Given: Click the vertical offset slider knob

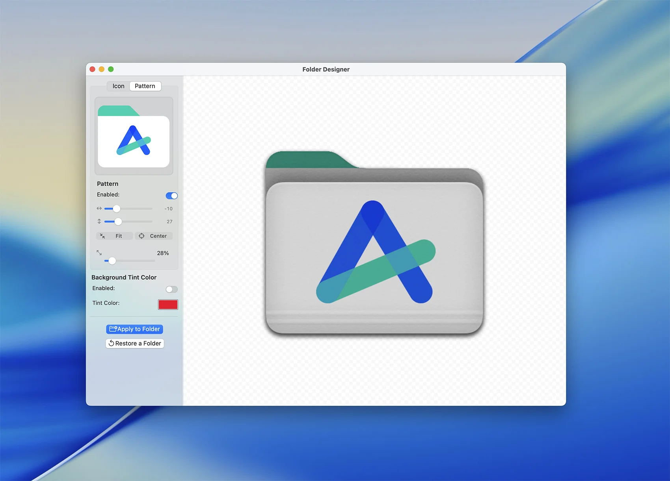Looking at the screenshot, I should click(118, 222).
